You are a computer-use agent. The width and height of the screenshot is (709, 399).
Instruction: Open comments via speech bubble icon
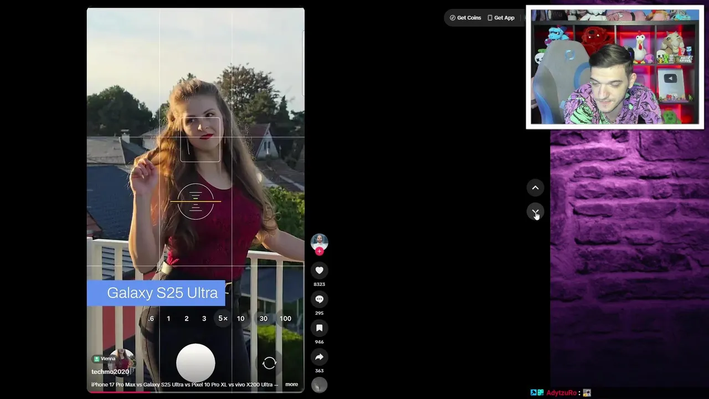tap(319, 299)
